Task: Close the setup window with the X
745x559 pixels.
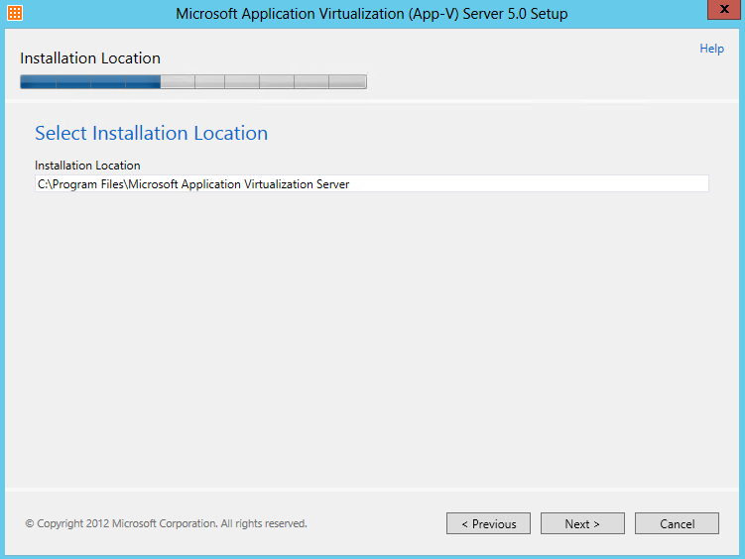Action: click(x=724, y=9)
